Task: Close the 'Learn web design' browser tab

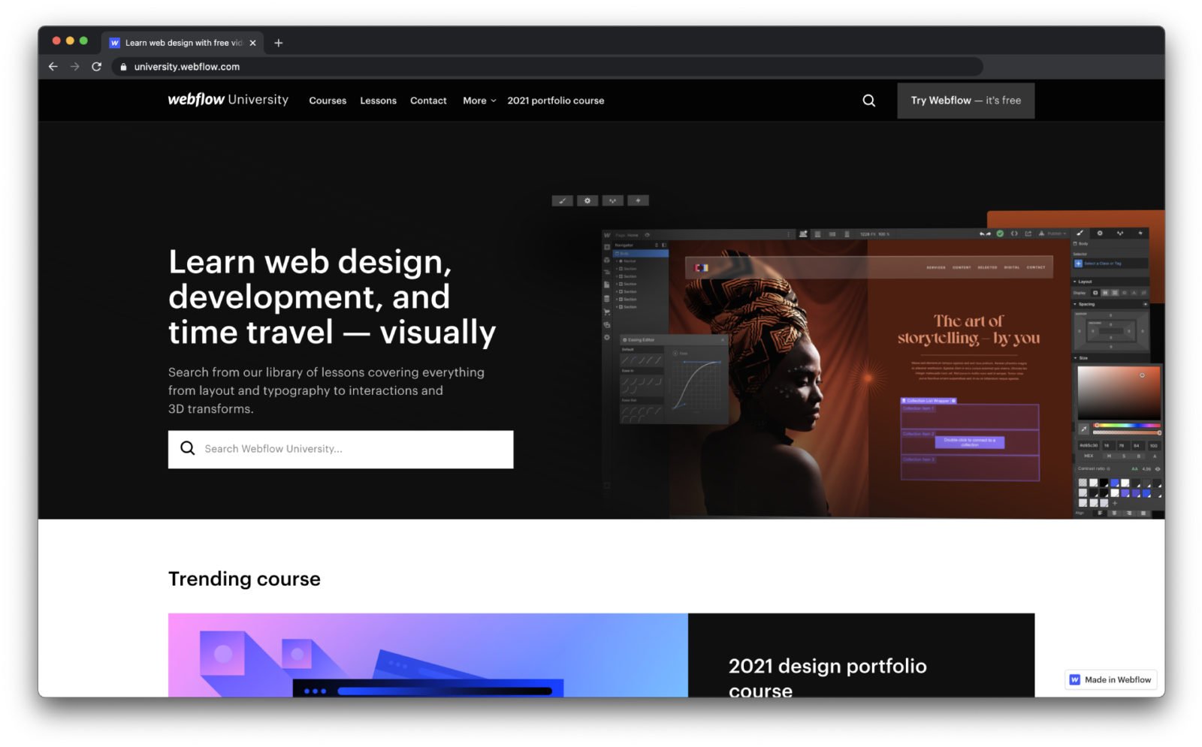Action: 252,43
